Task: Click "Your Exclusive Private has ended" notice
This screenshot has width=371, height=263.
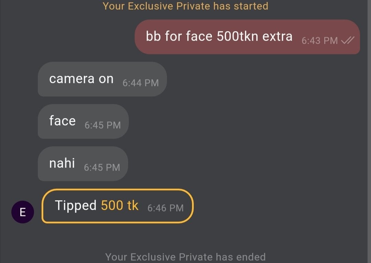Action: point(185,257)
